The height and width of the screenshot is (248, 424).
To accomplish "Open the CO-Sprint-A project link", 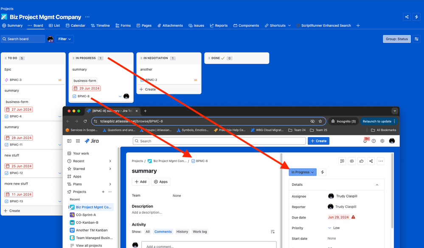I will (x=86, y=215).
